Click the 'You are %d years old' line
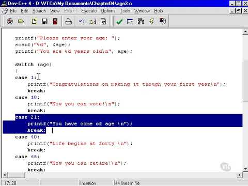Screen dimensions: 248x186 (x=73, y=51)
